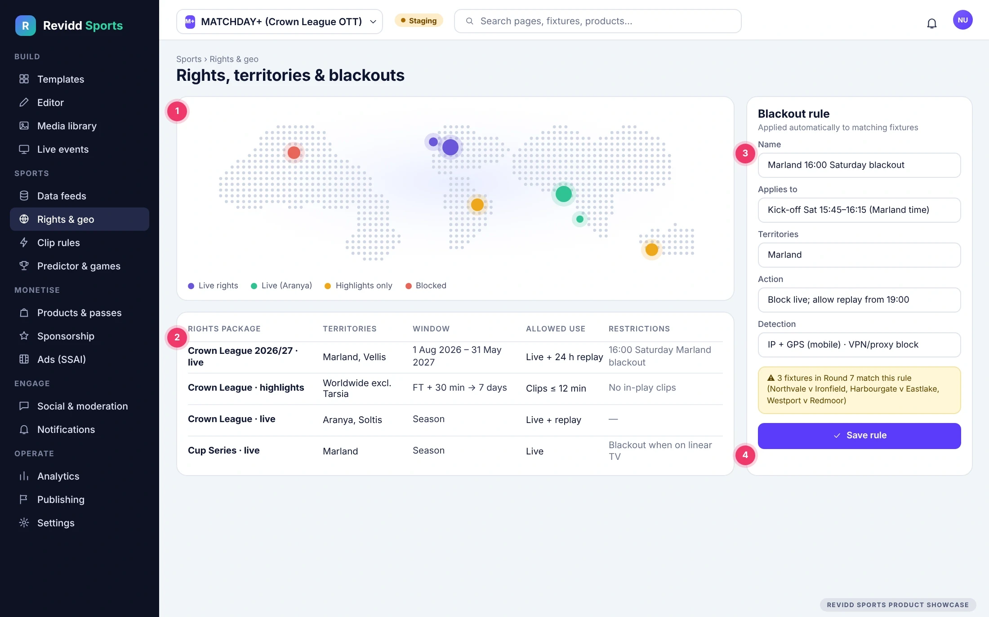Click the Sports breadcrumb link
Viewport: 989px width, 617px height.
189,59
